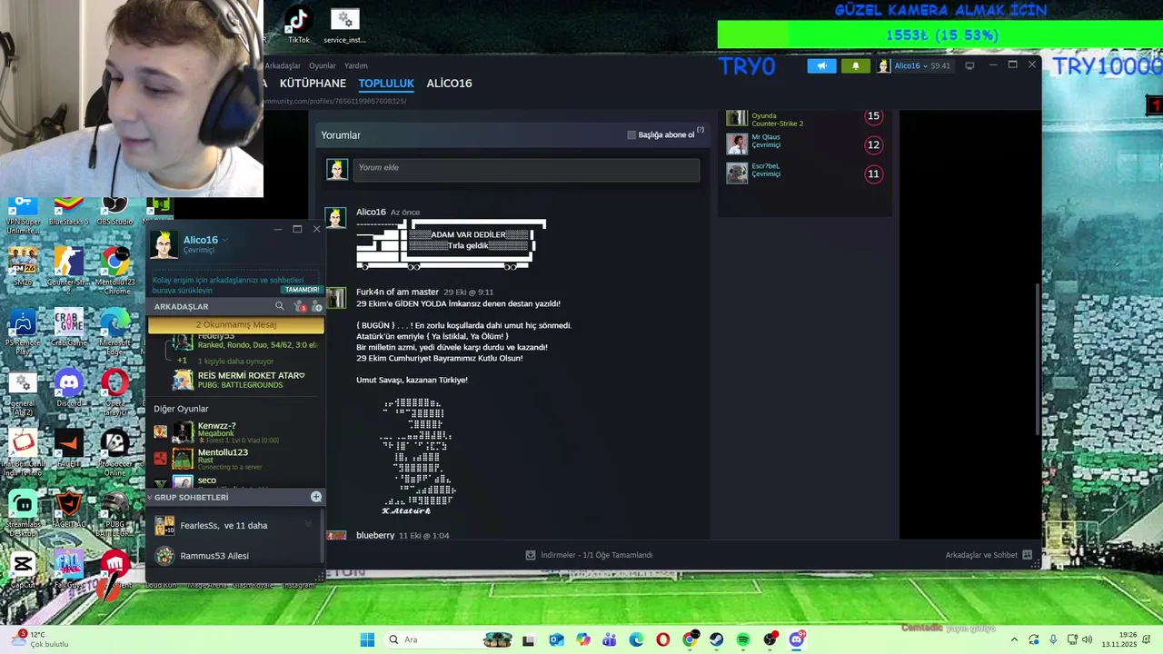The image size is (1163, 654).
Task: Click the Steam page vertical scrollbar
Action: [1038, 359]
